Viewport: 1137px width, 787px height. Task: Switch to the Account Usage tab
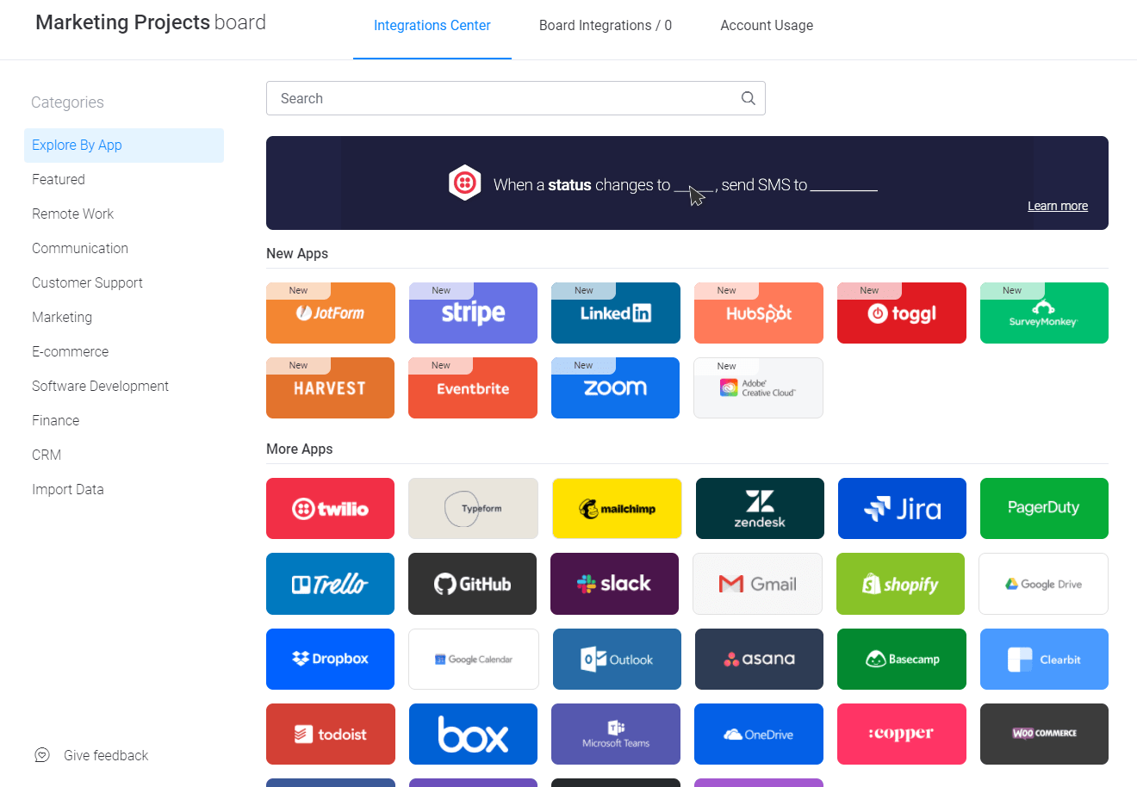tap(767, 26)
